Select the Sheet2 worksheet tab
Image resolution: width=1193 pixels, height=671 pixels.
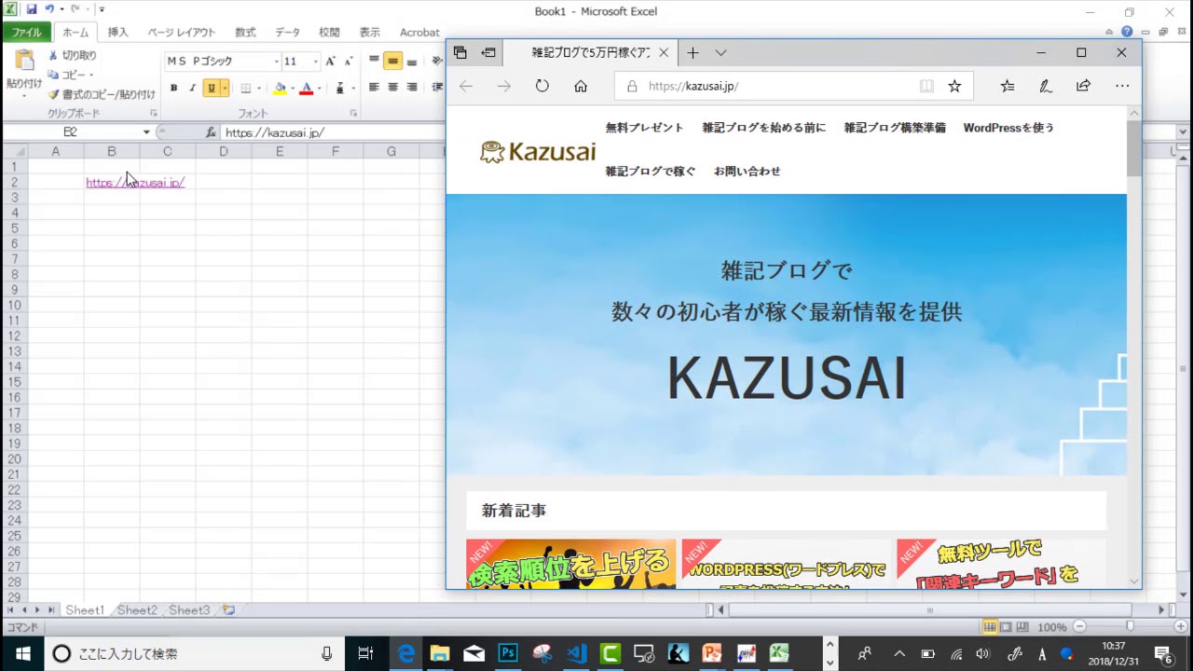tap(137, 610)
